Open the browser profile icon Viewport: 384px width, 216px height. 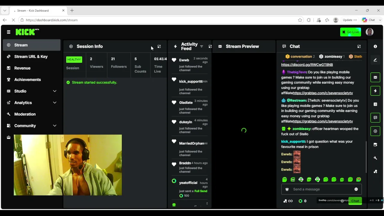[x=336, y=20]
